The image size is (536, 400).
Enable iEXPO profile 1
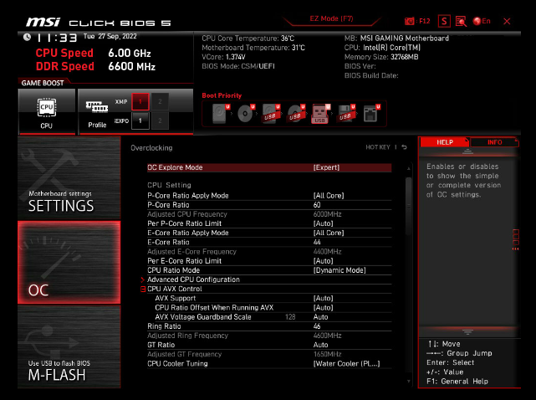[140, 121]
